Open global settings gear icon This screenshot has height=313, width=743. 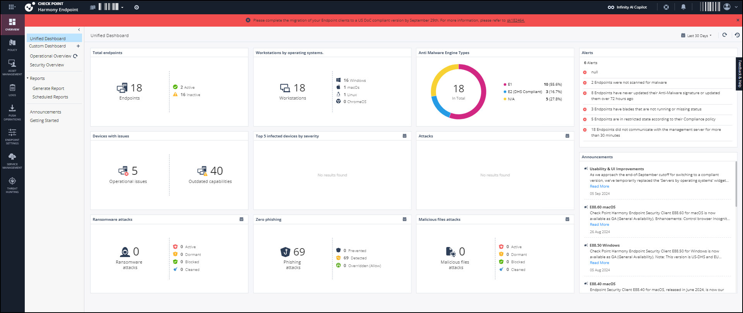tap(137, 7)
